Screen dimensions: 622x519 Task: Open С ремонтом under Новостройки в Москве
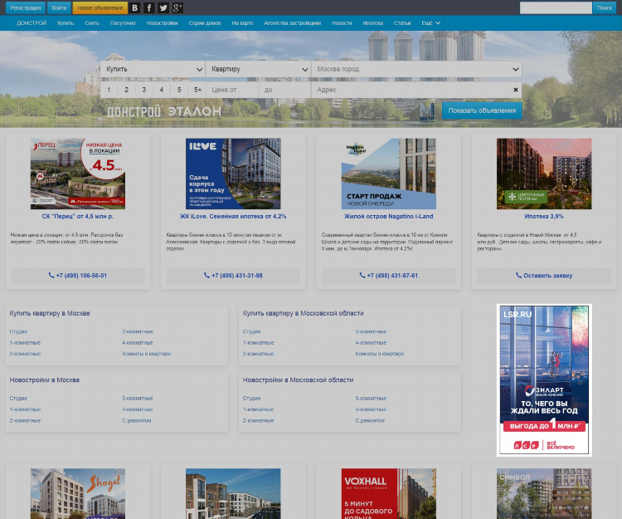[137, 420]
